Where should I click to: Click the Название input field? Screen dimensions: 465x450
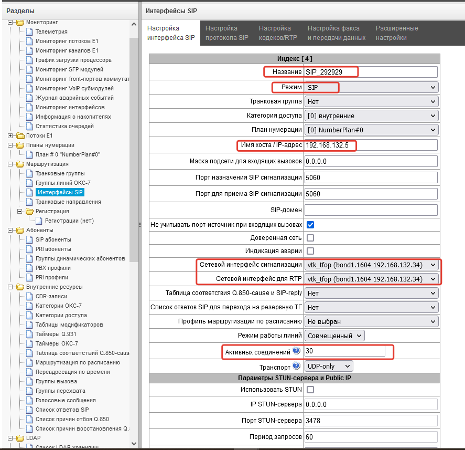click(371, 72)
